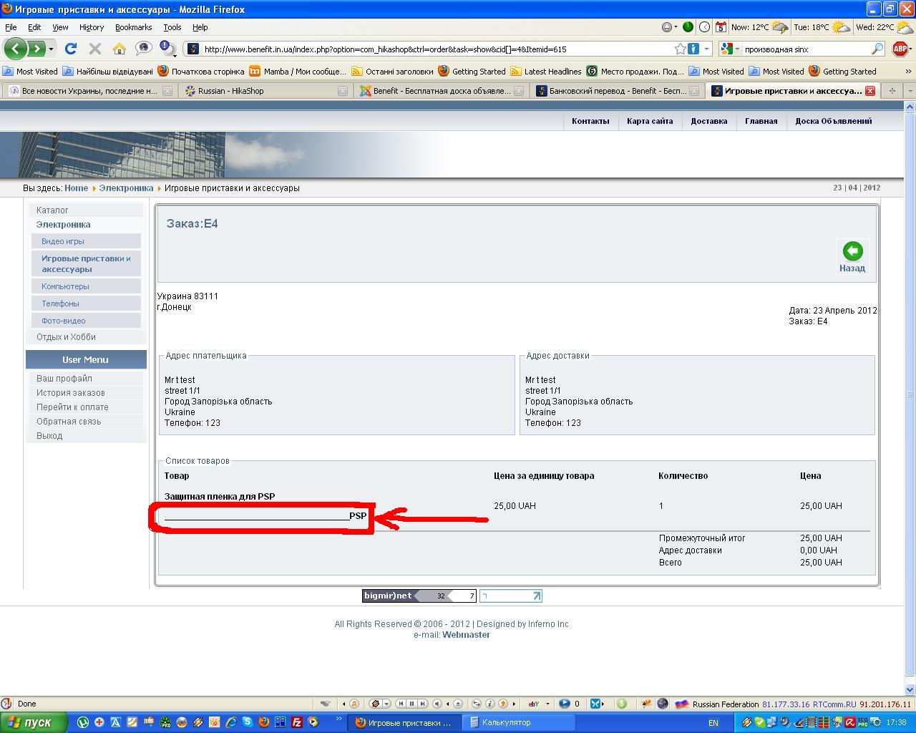Click the Home breadcrumb link
This screenshot has width=916, height=733.
76,188
